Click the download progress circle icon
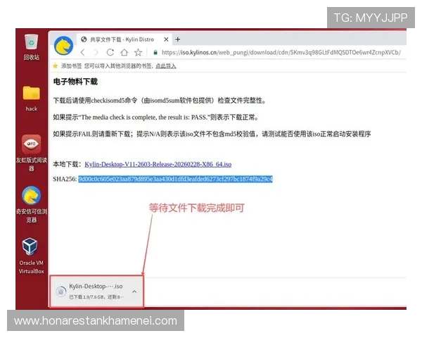 click(61, 292)
